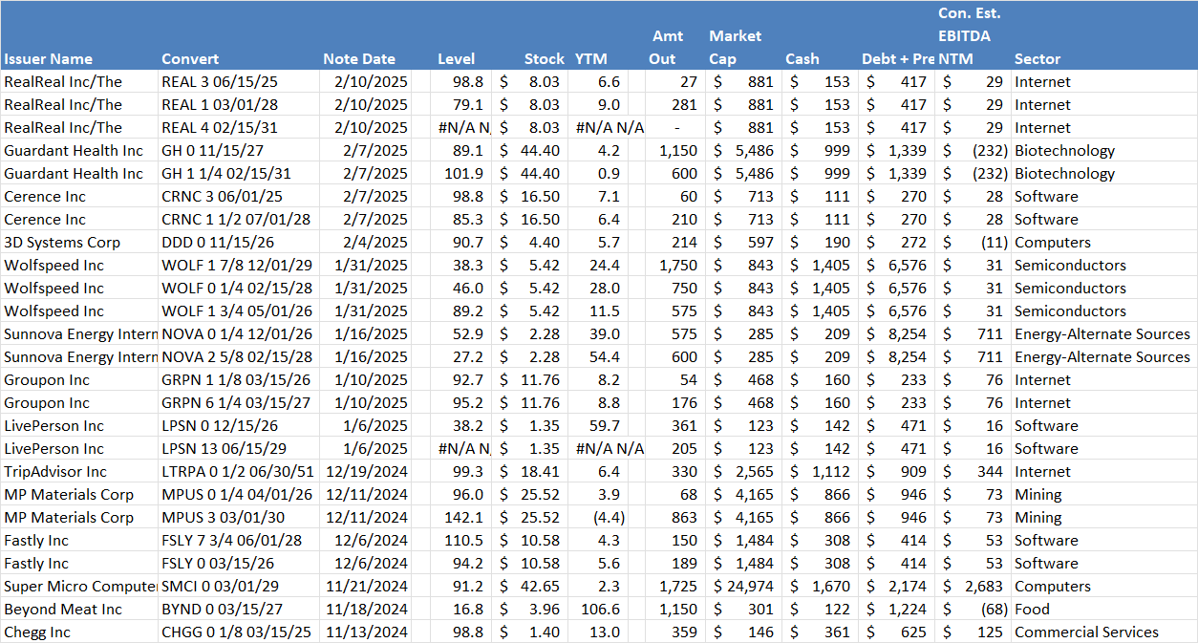Click convert CRNC 3 06/01/25

tap(224, 197)
